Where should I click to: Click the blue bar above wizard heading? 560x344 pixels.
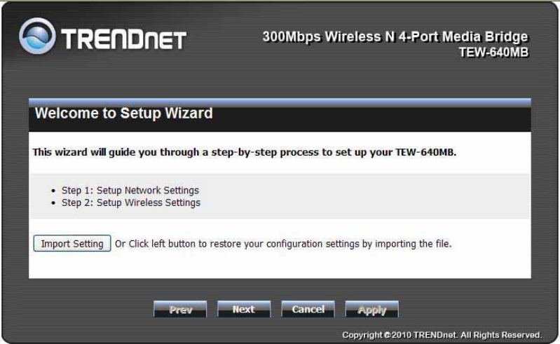coord(280,102)
